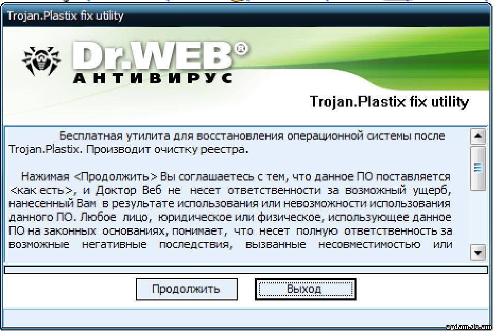Click the line starting with Нажимая <Продолжить>
This screenshot has width=494, height=332.
coord(236,176)
